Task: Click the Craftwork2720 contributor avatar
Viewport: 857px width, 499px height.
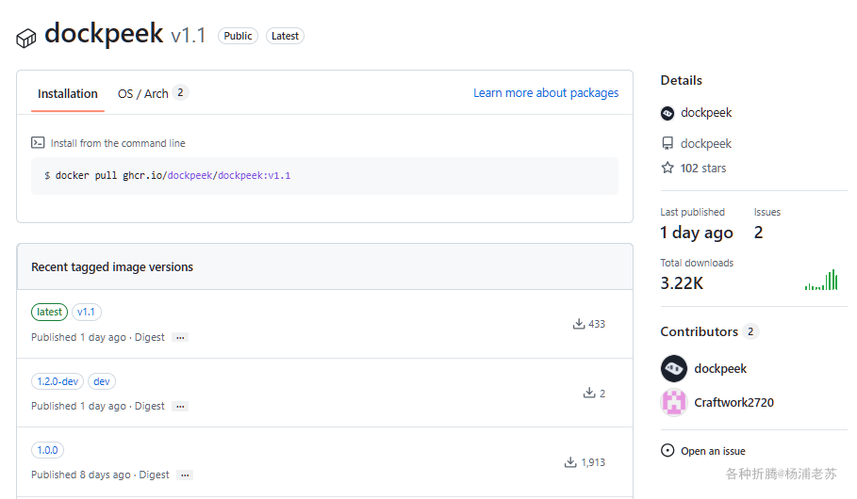Action: [674, 402]
